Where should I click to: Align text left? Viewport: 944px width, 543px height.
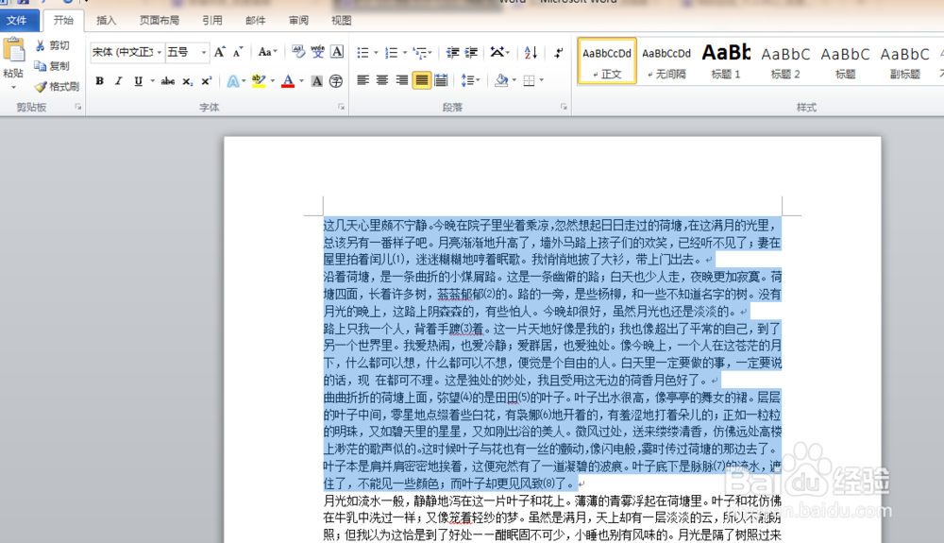click(x=363, y=80)
